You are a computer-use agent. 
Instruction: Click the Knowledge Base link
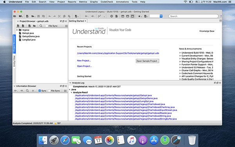(207, 31)
